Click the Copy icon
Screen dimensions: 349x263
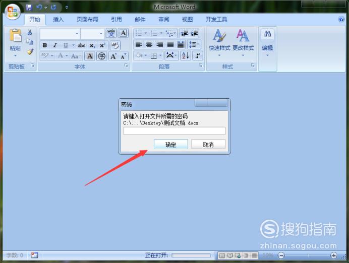(30, 42)
